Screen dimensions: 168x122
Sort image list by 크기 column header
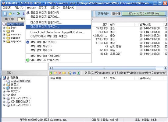point(100,24)
